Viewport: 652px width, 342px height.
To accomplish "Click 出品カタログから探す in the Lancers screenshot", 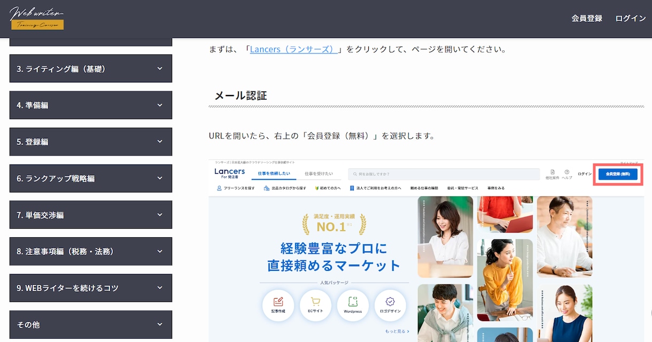I will tap(285, 188).
